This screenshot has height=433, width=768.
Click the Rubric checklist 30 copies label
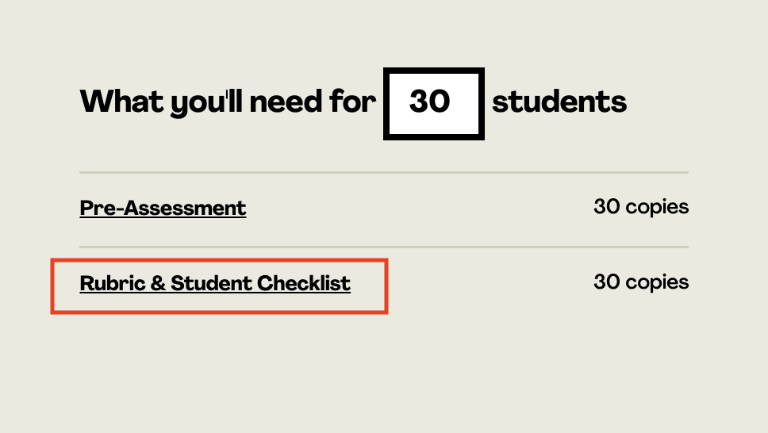[641, 282]
